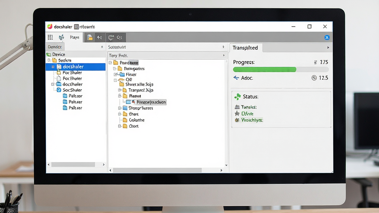Click the green Device icon in tree
379x213 pixels.
(x=48, y=54)
